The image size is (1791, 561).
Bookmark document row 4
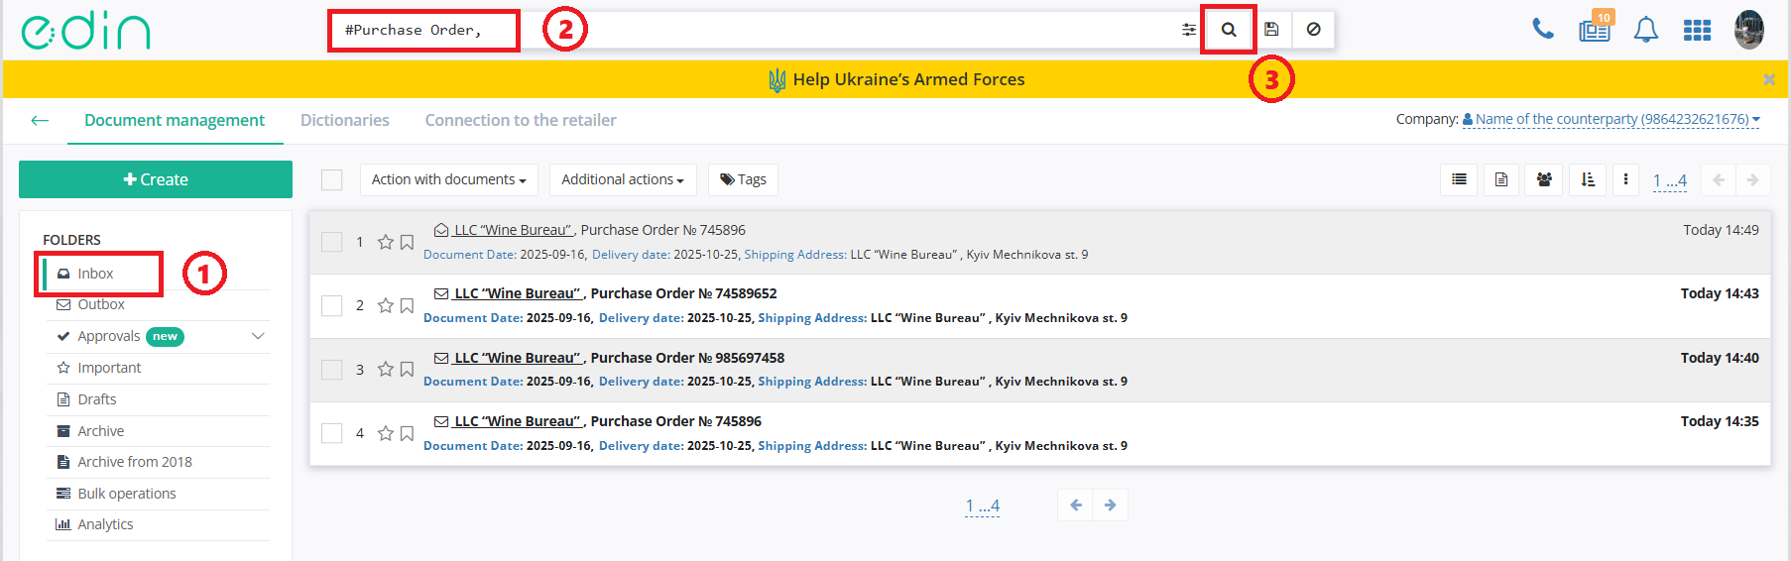click(407, 433)
